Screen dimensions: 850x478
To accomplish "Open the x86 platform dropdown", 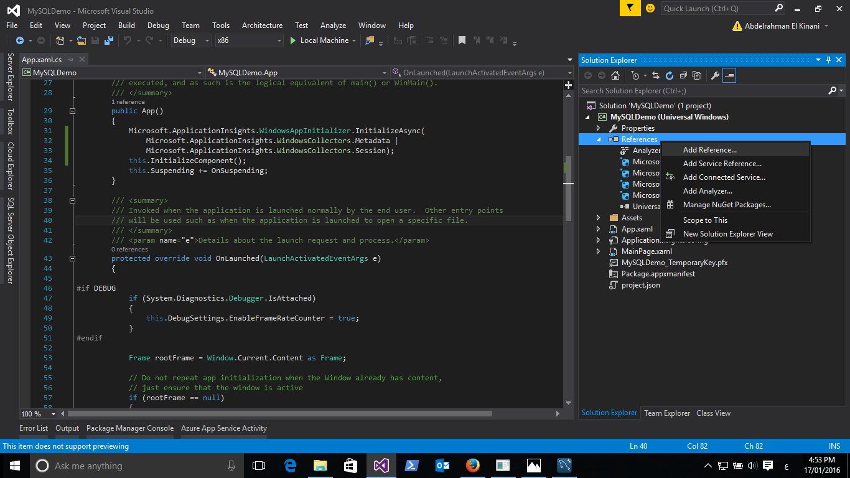I will [x=249, y=40].
